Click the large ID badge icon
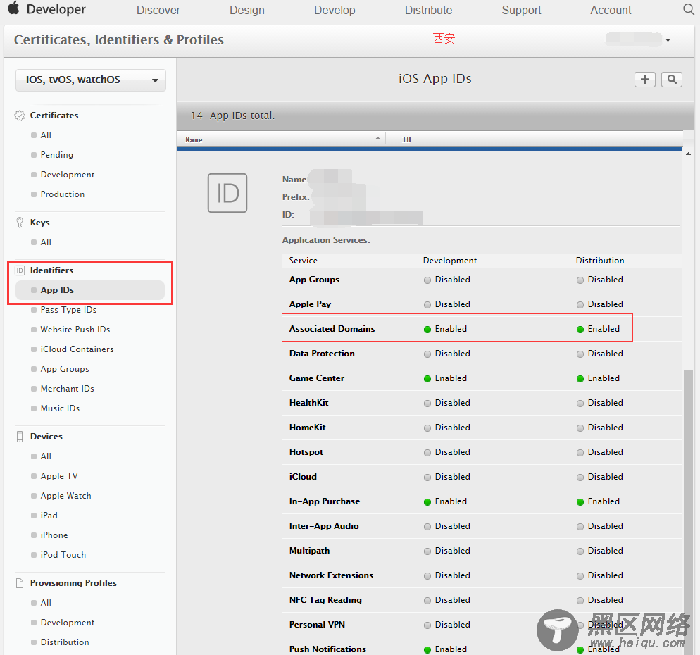700x655 pixels. pos(227,193)
